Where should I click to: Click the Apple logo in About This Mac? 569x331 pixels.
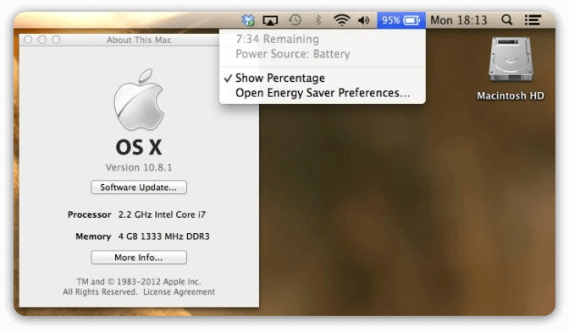[139, 100]
